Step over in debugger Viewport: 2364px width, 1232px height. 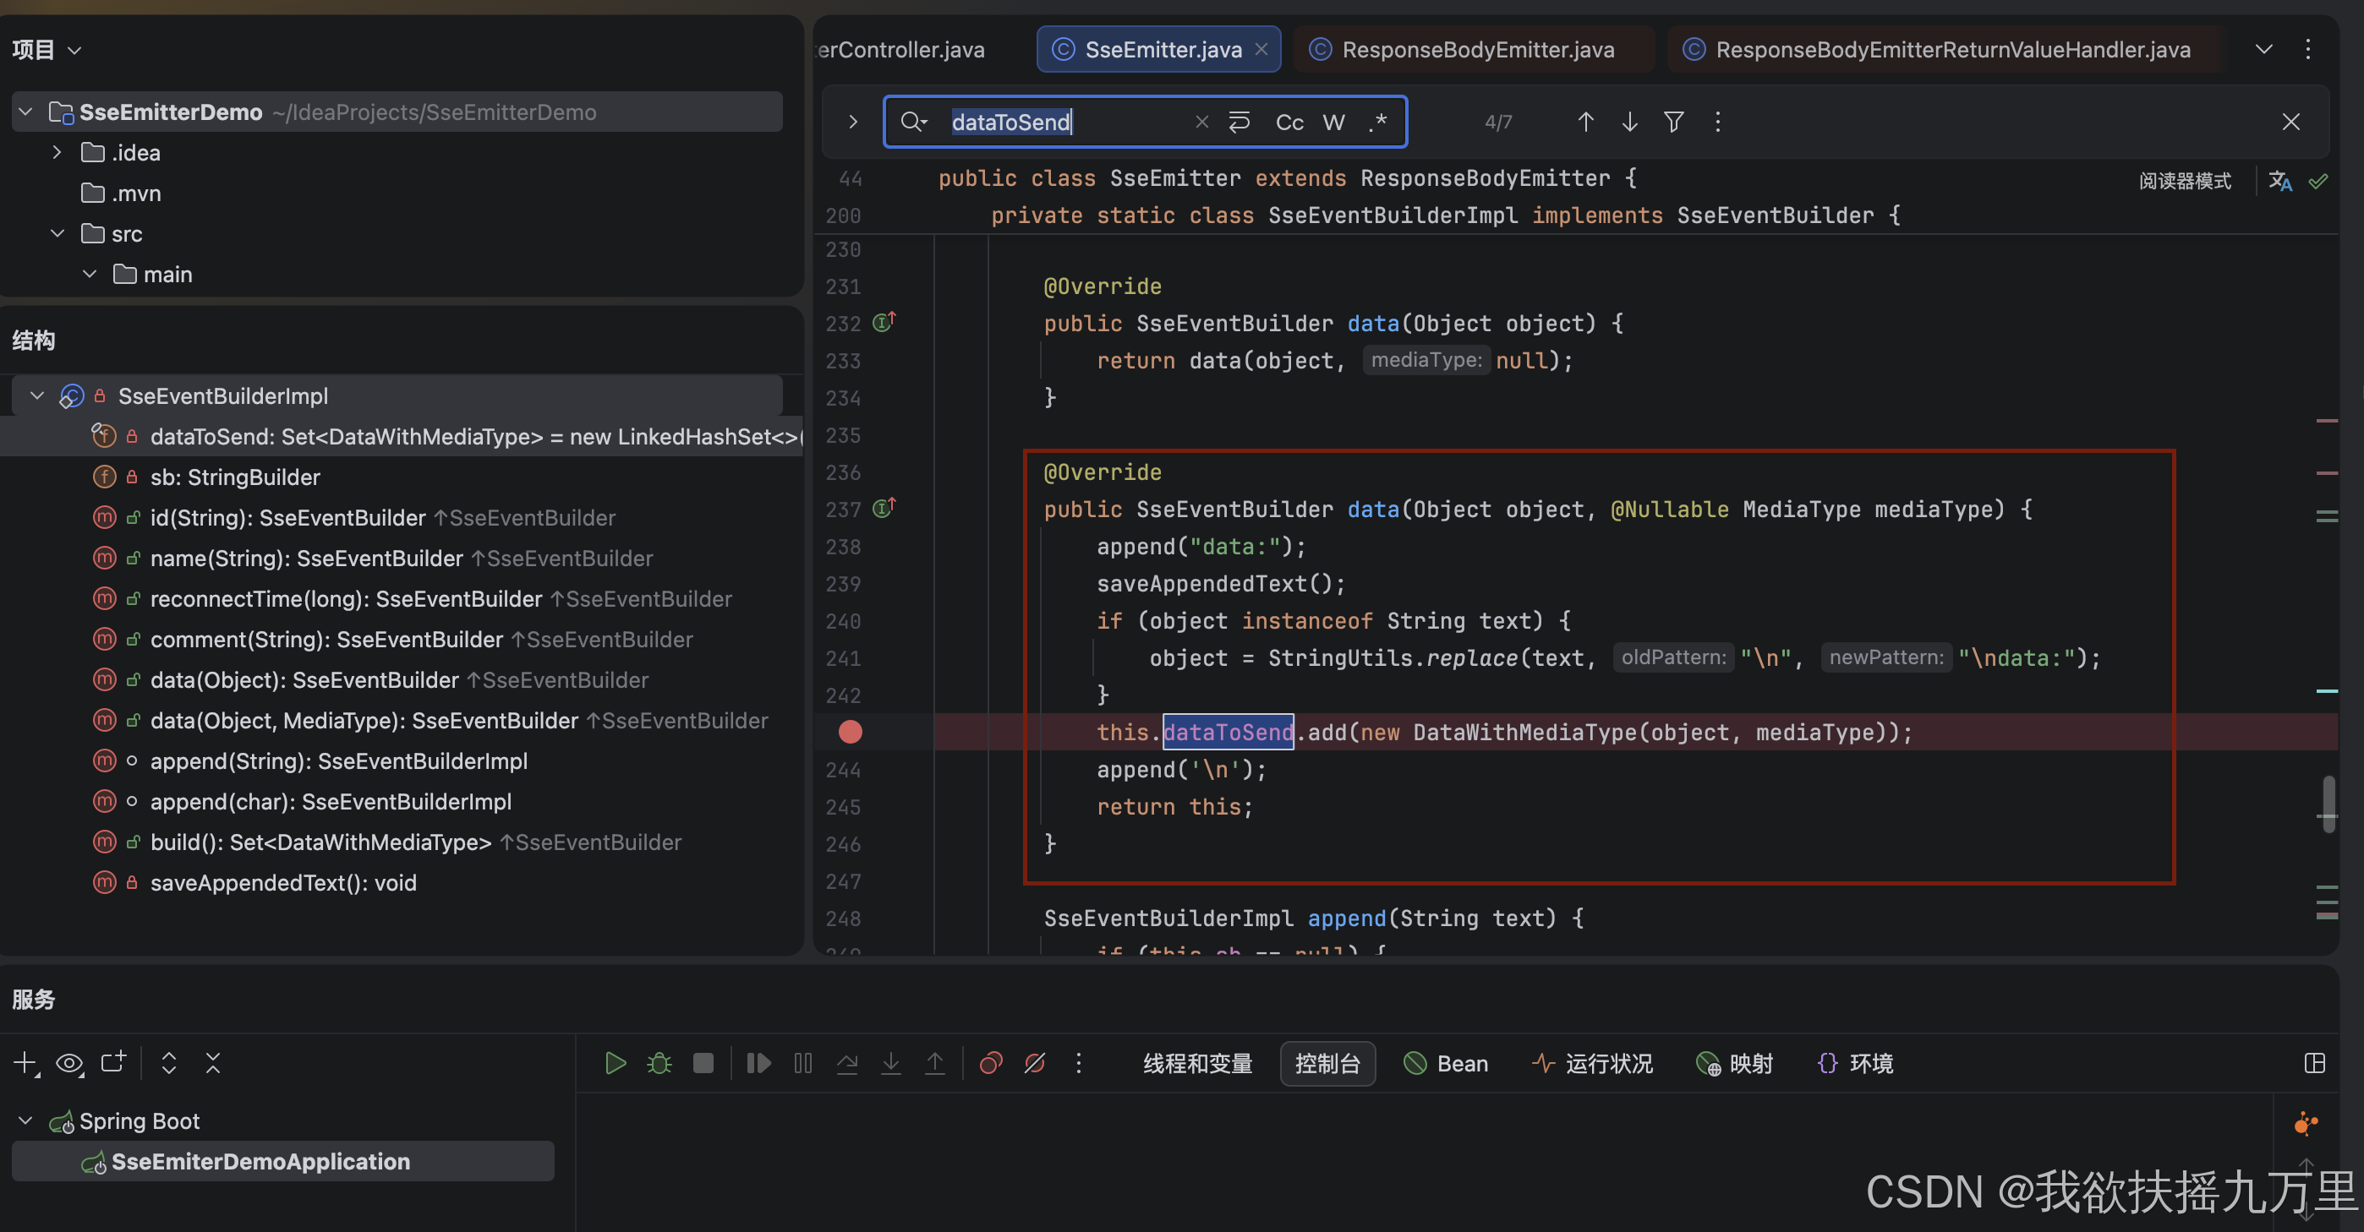pyautogui.click(x=847, y=1063)
